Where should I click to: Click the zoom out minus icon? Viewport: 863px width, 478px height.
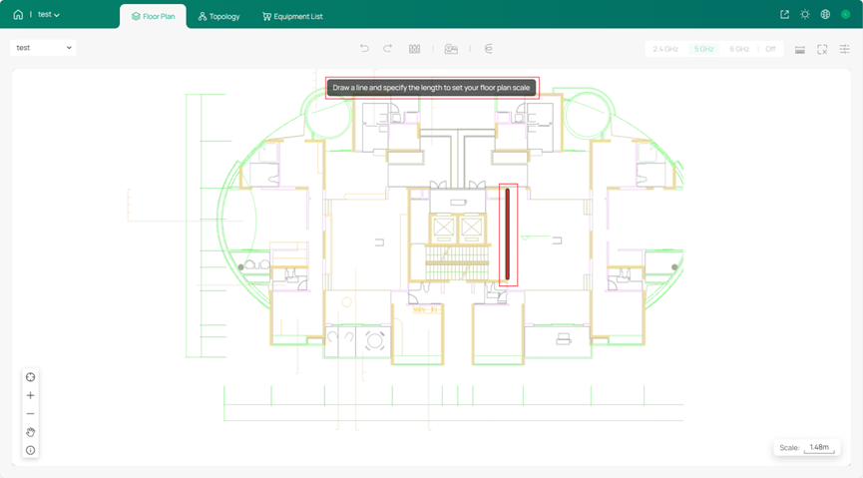pos(30,413)
